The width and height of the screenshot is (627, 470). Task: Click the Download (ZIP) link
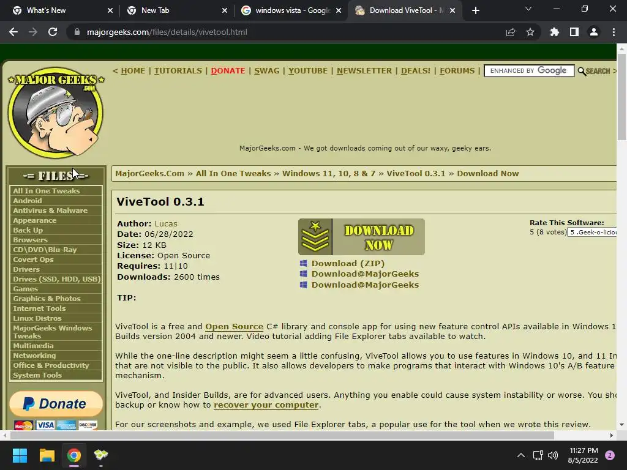pyautogui.click(x=348, y=263)
